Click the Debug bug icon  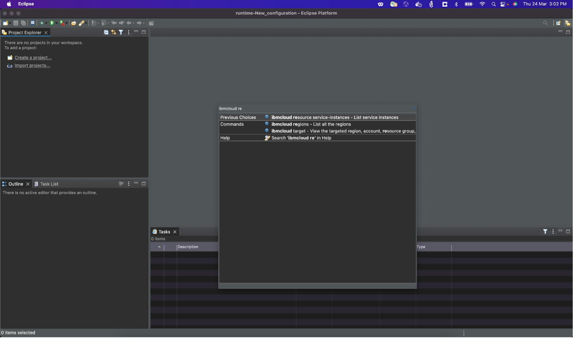(x=42, y=23)
